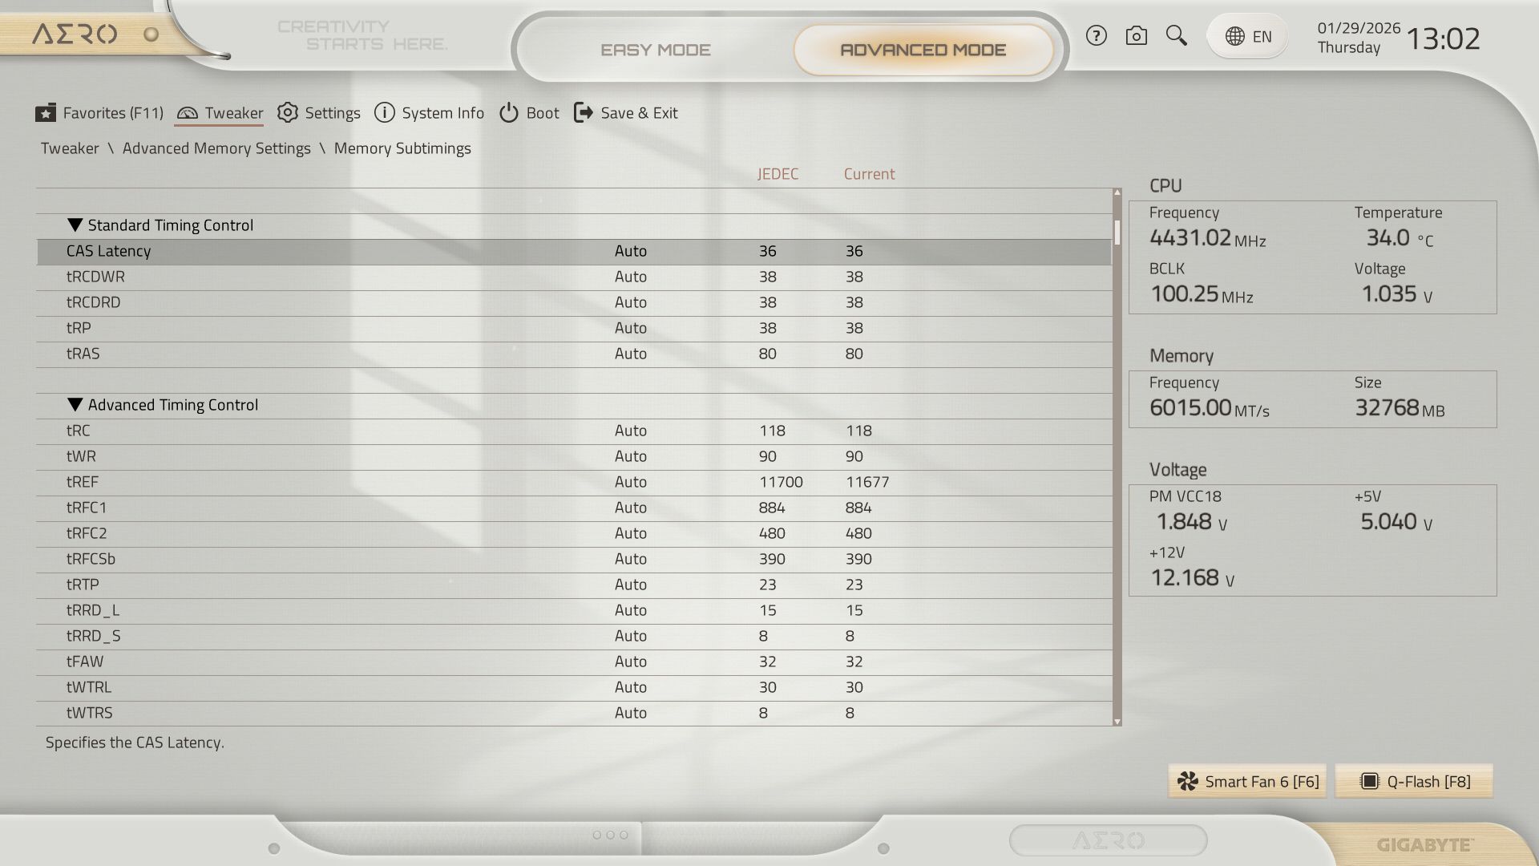Click the Settings gear icon
1539x866 pixels.
288,113
